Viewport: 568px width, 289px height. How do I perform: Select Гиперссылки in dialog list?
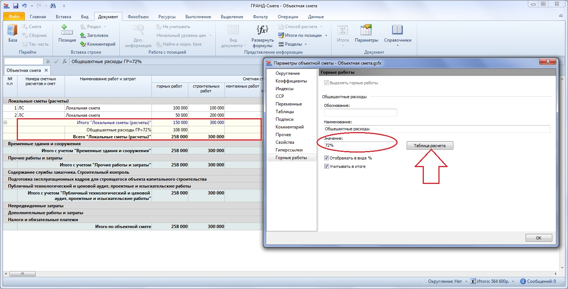click(x=289, y=150)
